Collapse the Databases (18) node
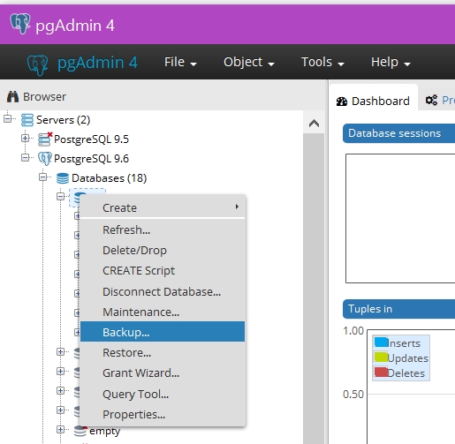The width and height of the screenshot is (455, 444). pyautogui.click(x=43, y=177)
